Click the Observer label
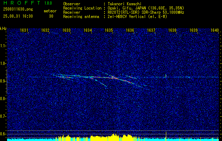The image size is (222, 141). (72, 4)
